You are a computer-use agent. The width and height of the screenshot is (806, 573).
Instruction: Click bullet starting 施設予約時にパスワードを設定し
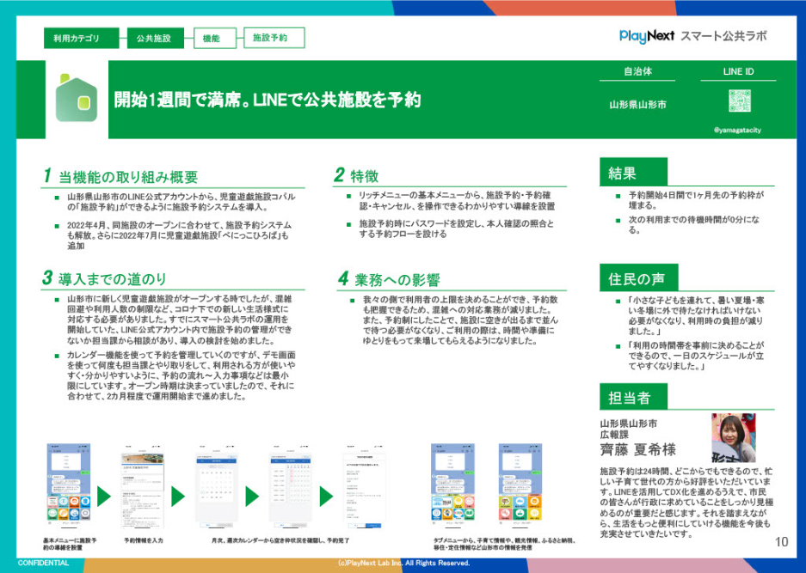(x=457, y=229)
